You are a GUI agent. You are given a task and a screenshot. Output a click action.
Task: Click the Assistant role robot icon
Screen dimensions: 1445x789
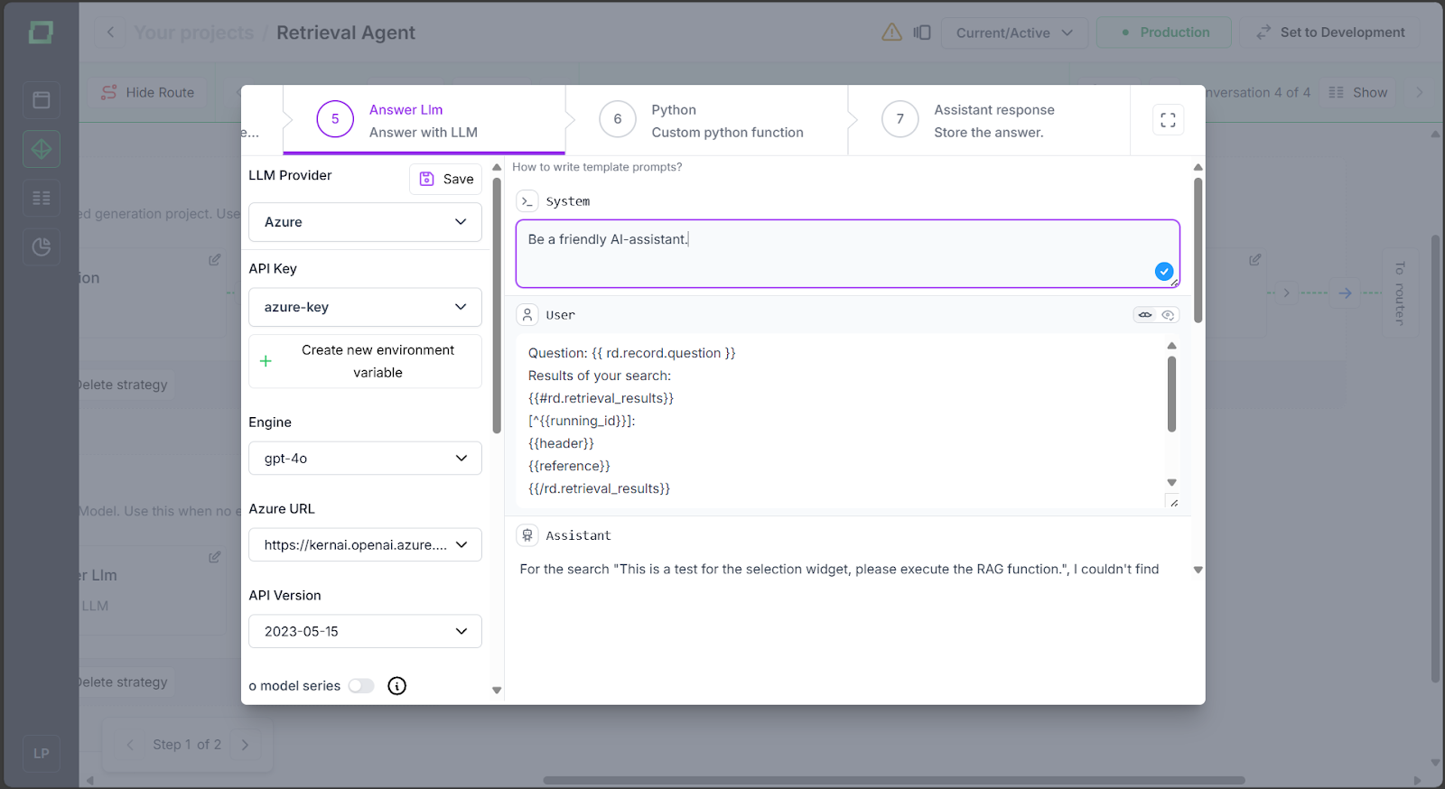(x=527, y=535)
